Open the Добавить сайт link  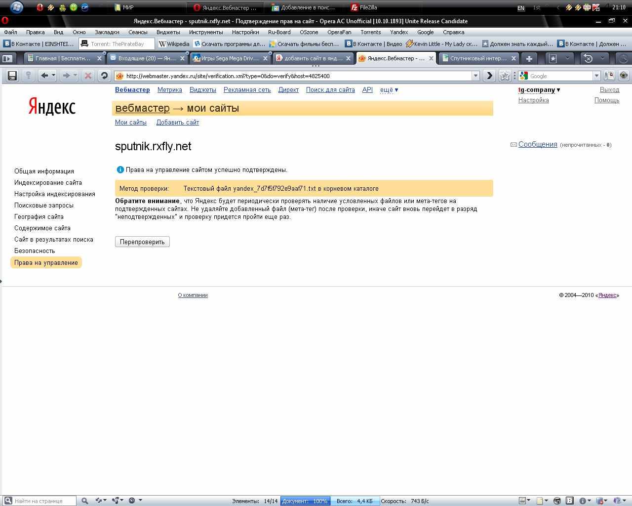[x=178, y=123]
